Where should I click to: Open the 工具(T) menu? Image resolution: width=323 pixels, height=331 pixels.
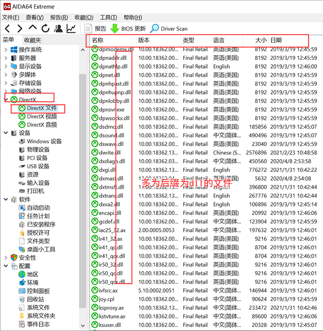108,18
